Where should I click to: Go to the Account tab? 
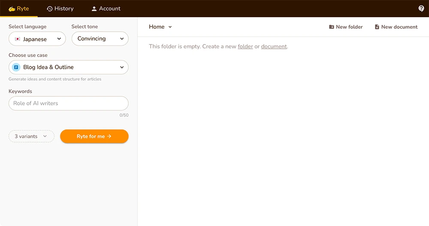coord(106,9)
